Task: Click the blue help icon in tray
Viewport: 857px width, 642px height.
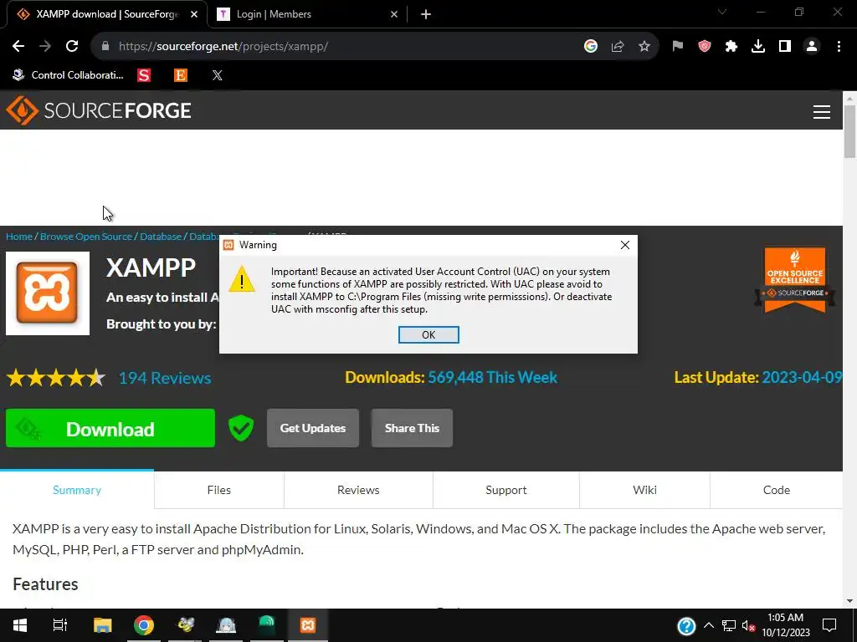Action: click(686, 625)
